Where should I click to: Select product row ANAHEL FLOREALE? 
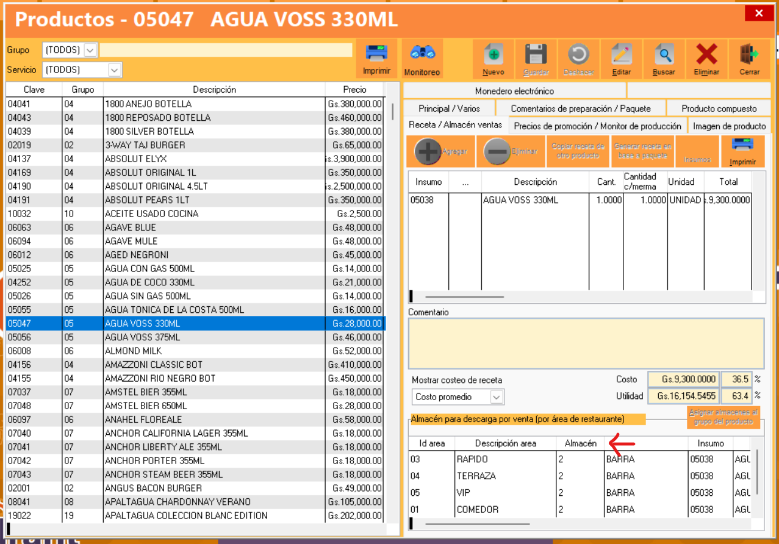195,420
